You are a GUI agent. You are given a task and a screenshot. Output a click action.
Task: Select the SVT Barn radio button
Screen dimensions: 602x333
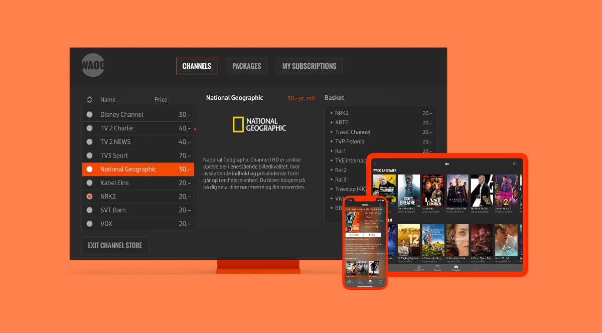(x=90, y=210)
